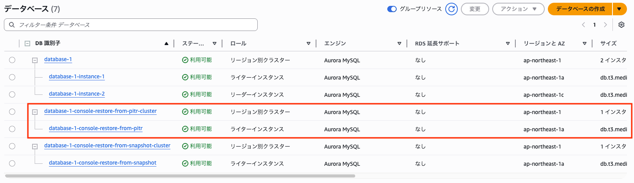Collapse all groups in the DB 識別子 header
The image size is (634, 183).
click(27, 43)
